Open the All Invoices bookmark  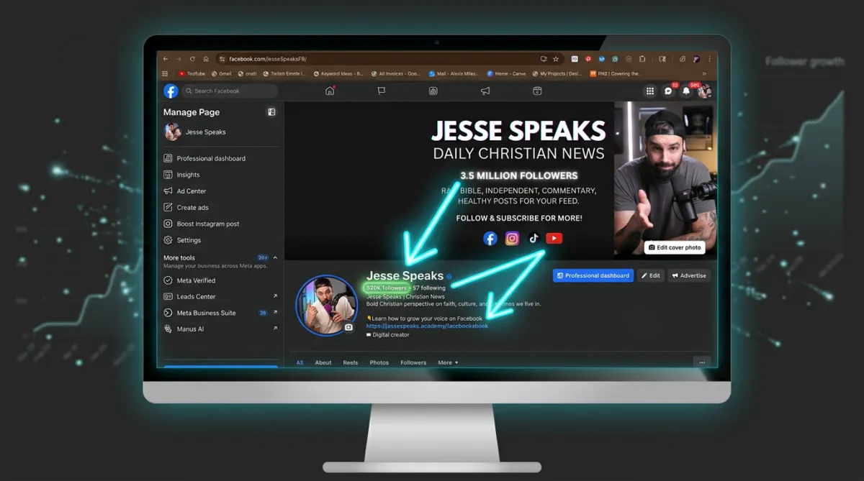[x=396, y=73]
